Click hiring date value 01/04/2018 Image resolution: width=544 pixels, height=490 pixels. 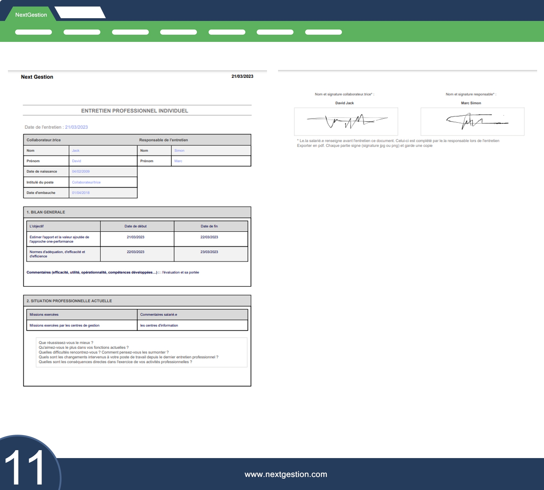[81, 193]
